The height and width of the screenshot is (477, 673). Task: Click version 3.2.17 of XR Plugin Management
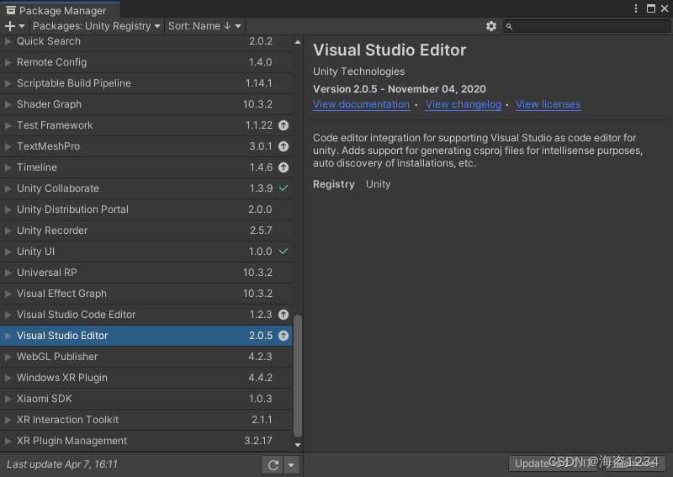tap(258, 441)
